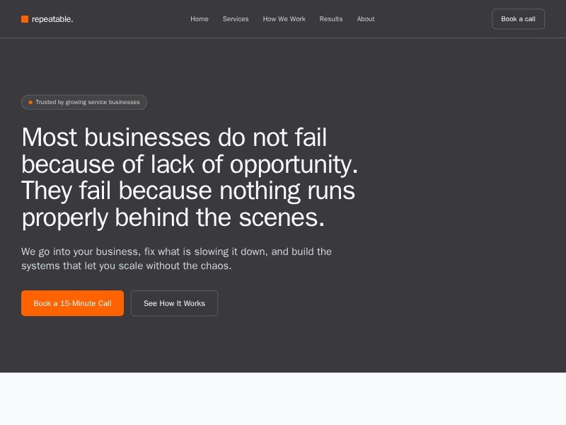Click the orange square logo icon
Image resolution: width=566 pixels, height=425 pixels.
coord(25,19)
